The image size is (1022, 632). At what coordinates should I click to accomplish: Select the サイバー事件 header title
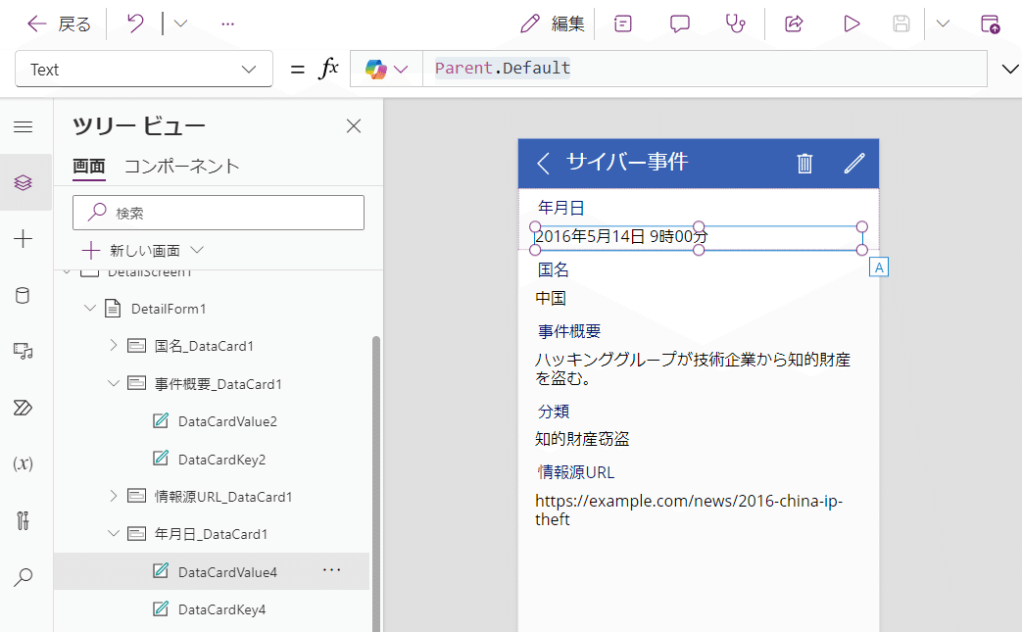(x=627, y=161)
